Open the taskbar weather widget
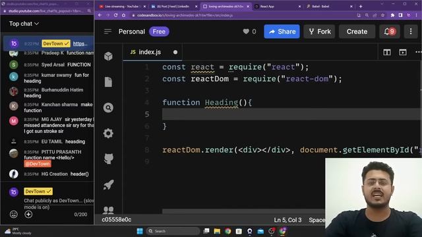Image resolution: width=422 pixels, height=237 pixels. (18, 231)
